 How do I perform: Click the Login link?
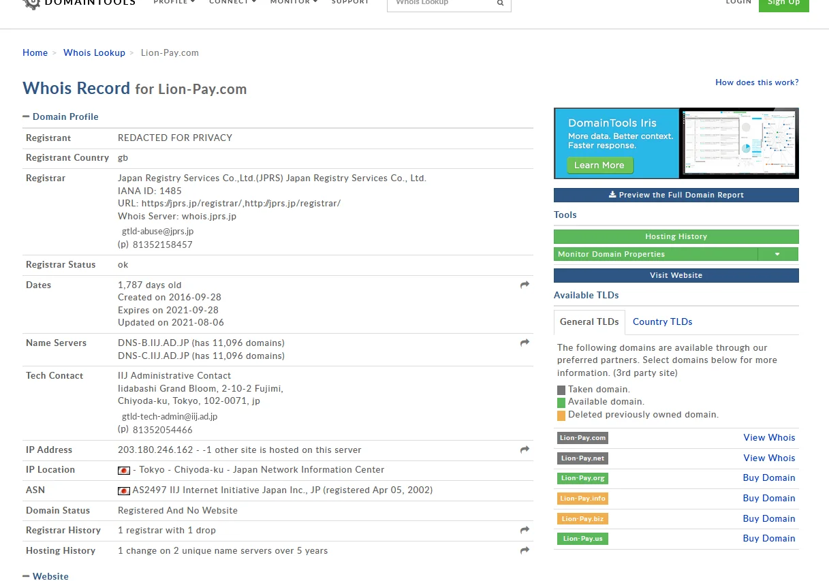[x=738, y=2]
